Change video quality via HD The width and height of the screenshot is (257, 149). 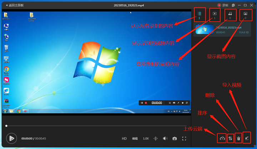pyautogui.click(x=124, y=139)
